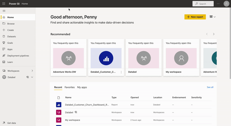Click workspace icon in Databel recent row
This screenshot has width=231, height=126.
(x=59, y=112)
